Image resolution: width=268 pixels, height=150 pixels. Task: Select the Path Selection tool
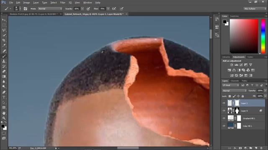[x=4, y=102]
